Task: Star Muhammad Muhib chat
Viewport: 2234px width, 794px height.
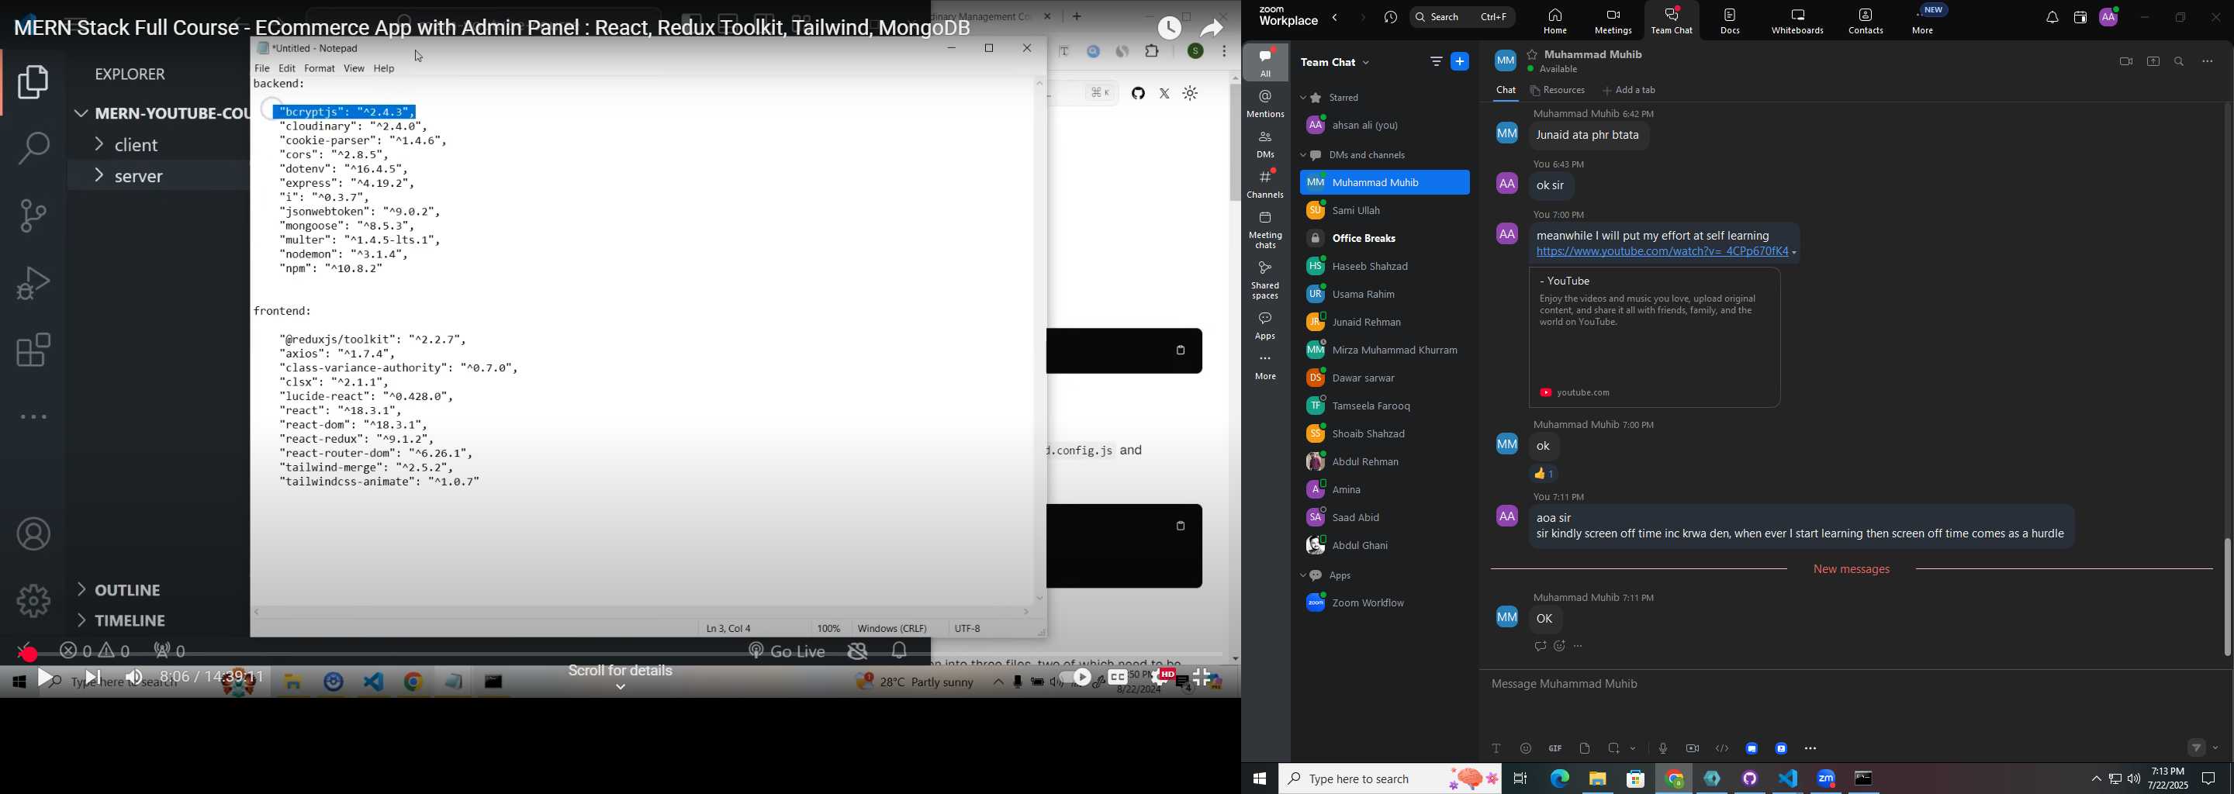Action: (x=1533, y=54)
